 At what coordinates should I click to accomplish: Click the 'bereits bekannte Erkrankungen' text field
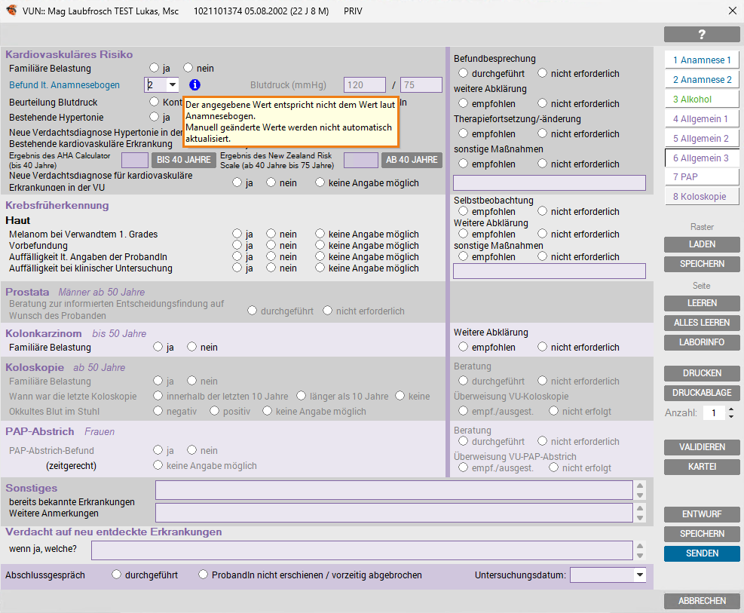point(393,490)
